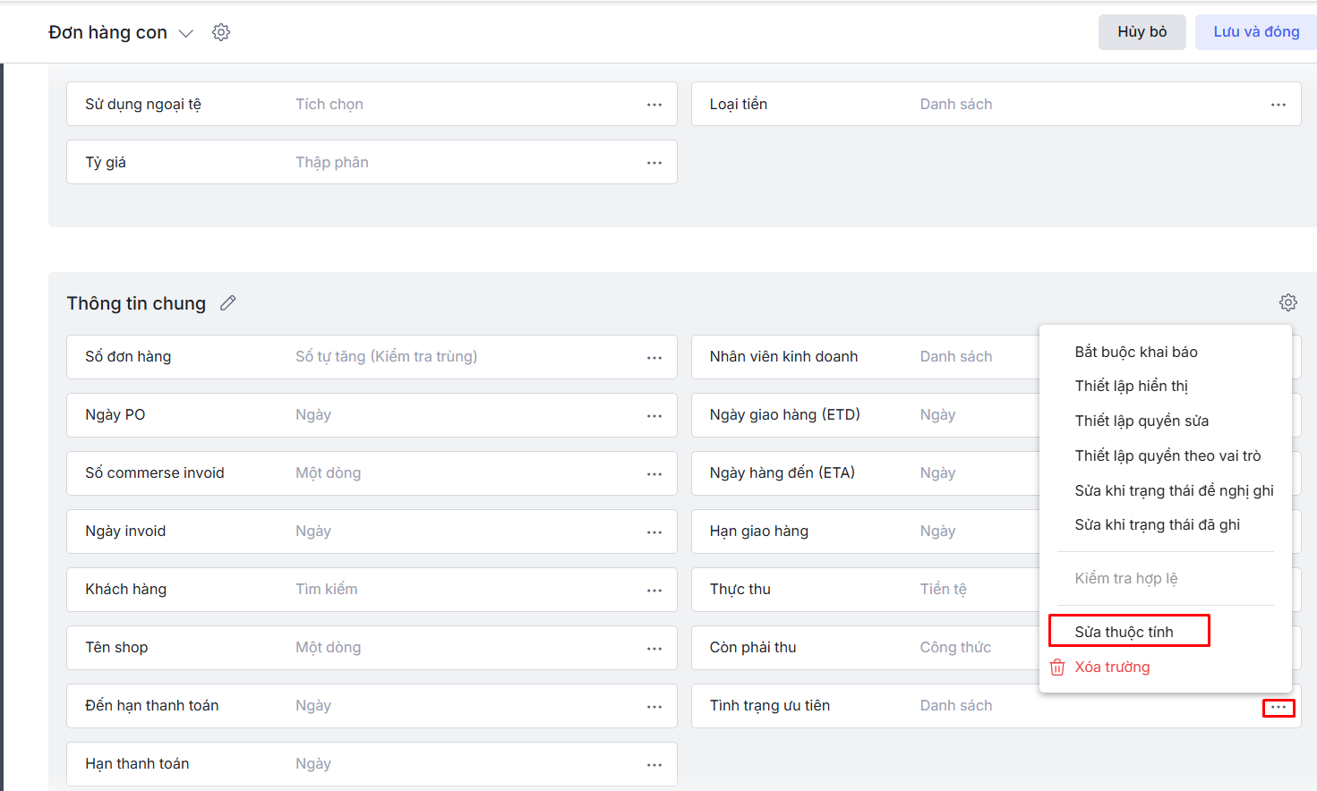Click the Hủy bỏ button
1317x791 pixels.
1142,32
